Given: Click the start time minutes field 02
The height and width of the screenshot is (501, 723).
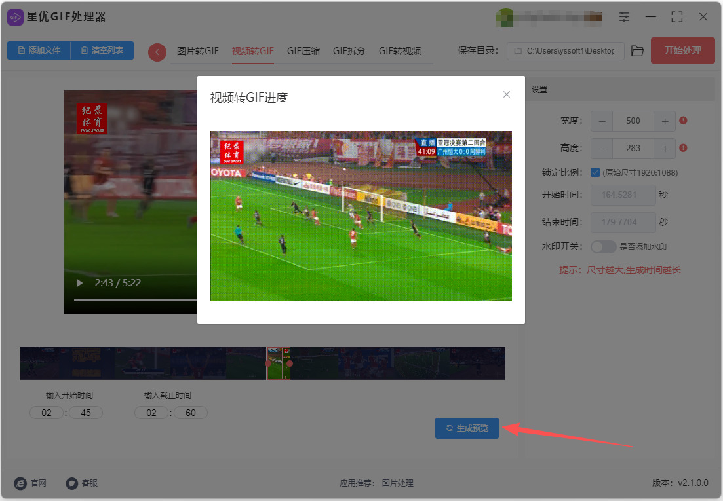Looking at the screenshot, I should (x=46, y=413).
